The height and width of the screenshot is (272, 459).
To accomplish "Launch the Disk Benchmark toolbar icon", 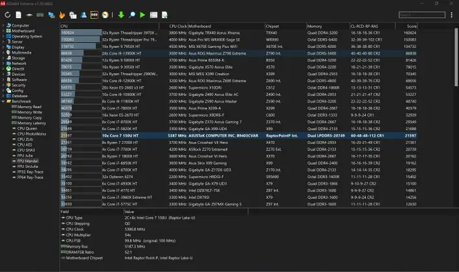I will tap(29, 15).
